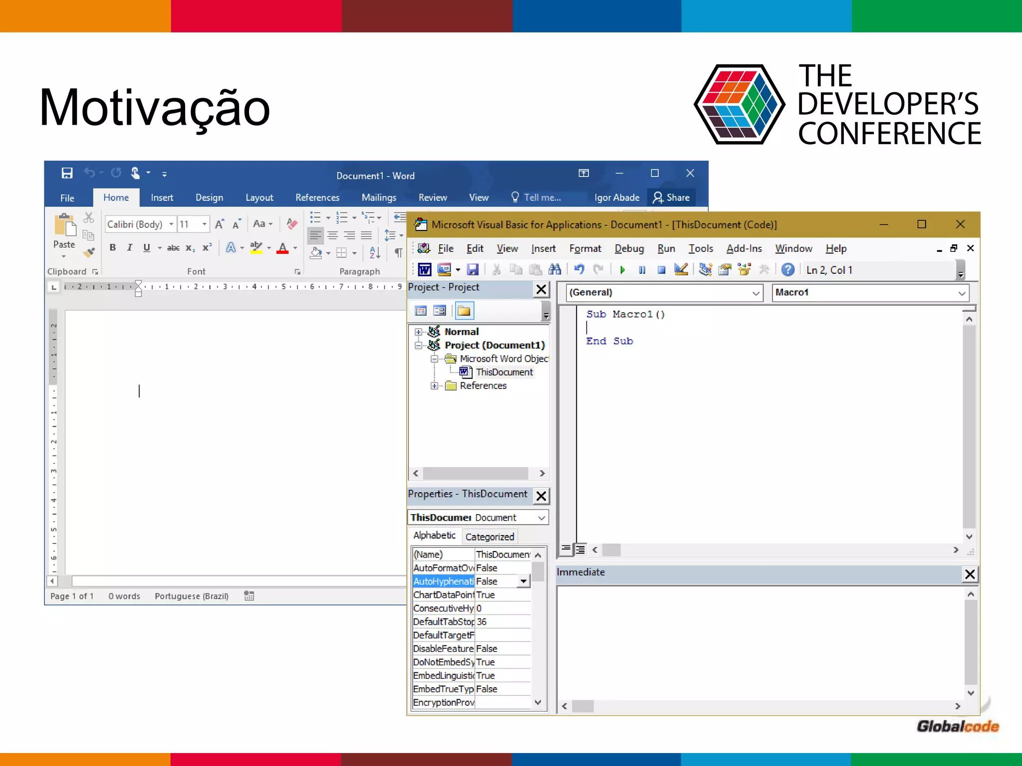Viewport: 1022px width, 766px height.
Task: Click the Break pause icon
Action: tap(642, 270)
